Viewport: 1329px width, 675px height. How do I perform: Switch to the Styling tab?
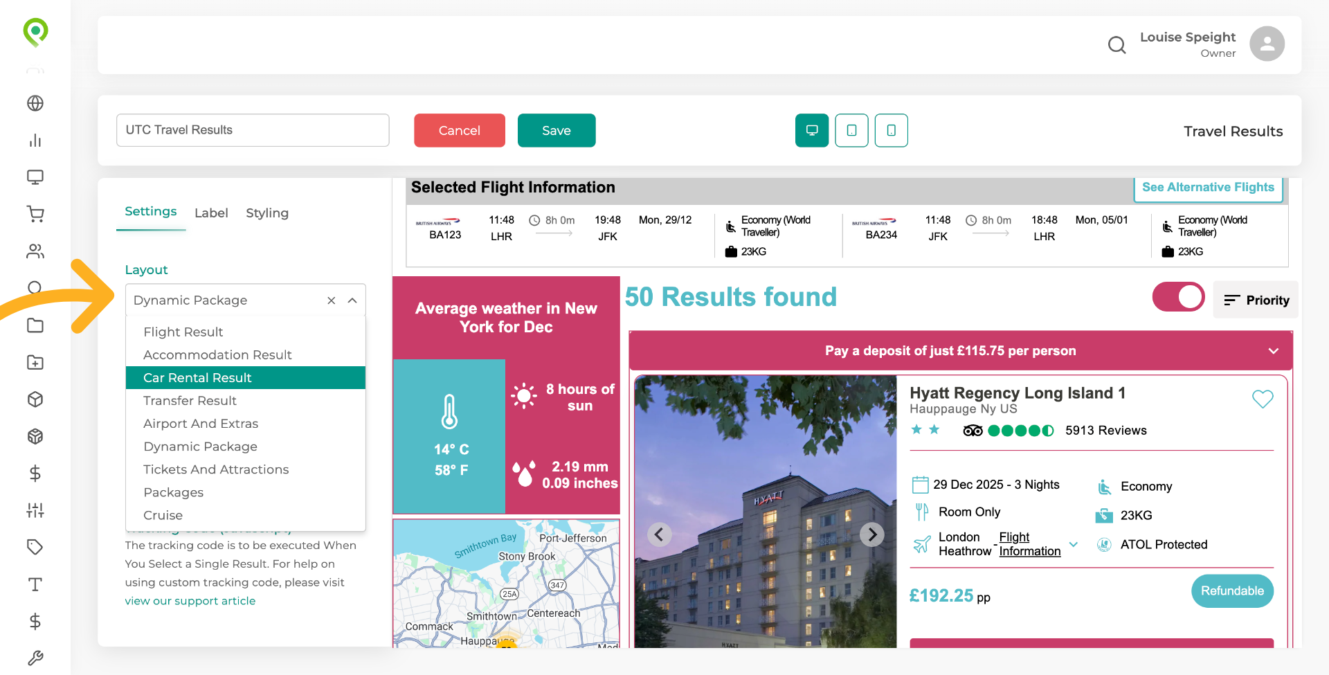[x=267, y=213]
